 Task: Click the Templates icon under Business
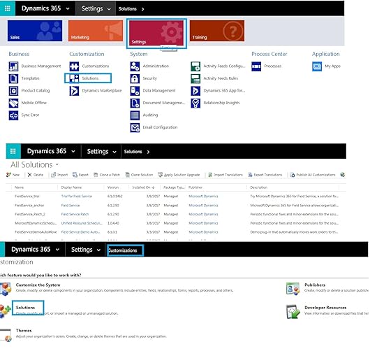[x=14, y=78]
